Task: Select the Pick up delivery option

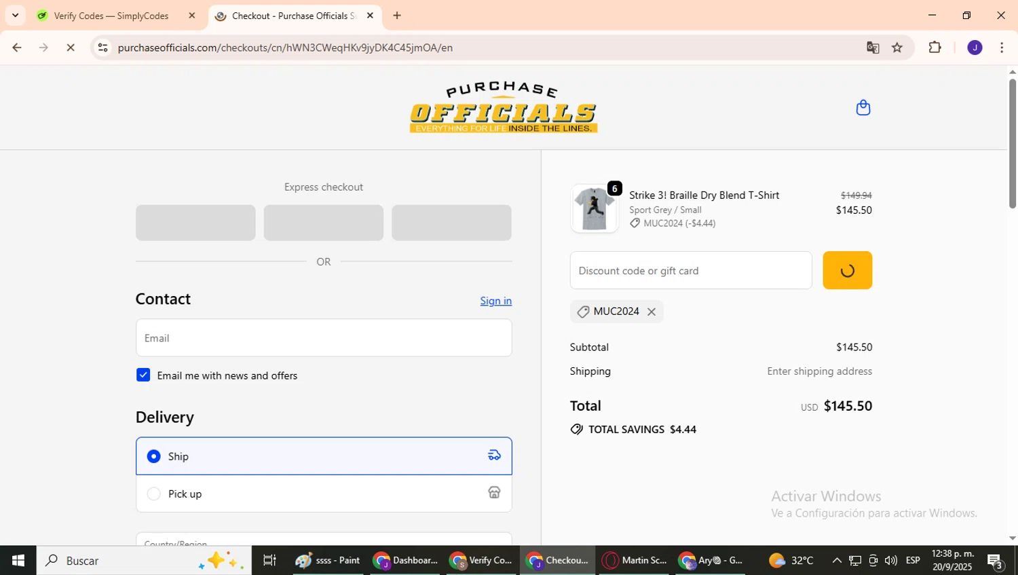Action: pos(324,494)
